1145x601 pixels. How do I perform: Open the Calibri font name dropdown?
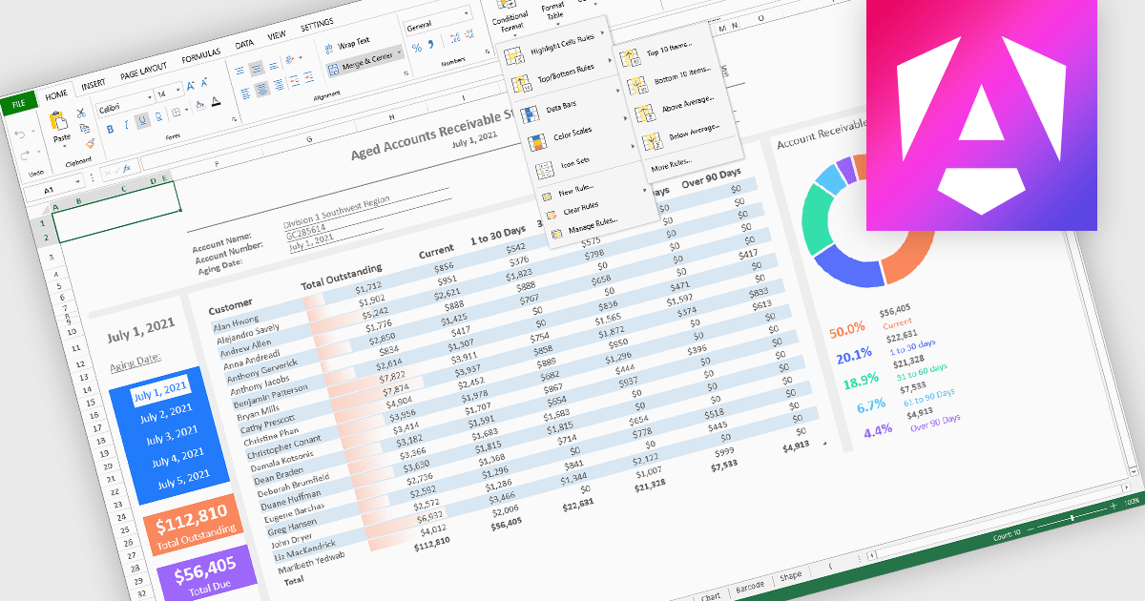pos(148,97)
